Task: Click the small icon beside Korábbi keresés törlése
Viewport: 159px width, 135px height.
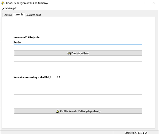Action: click(58, 111)
